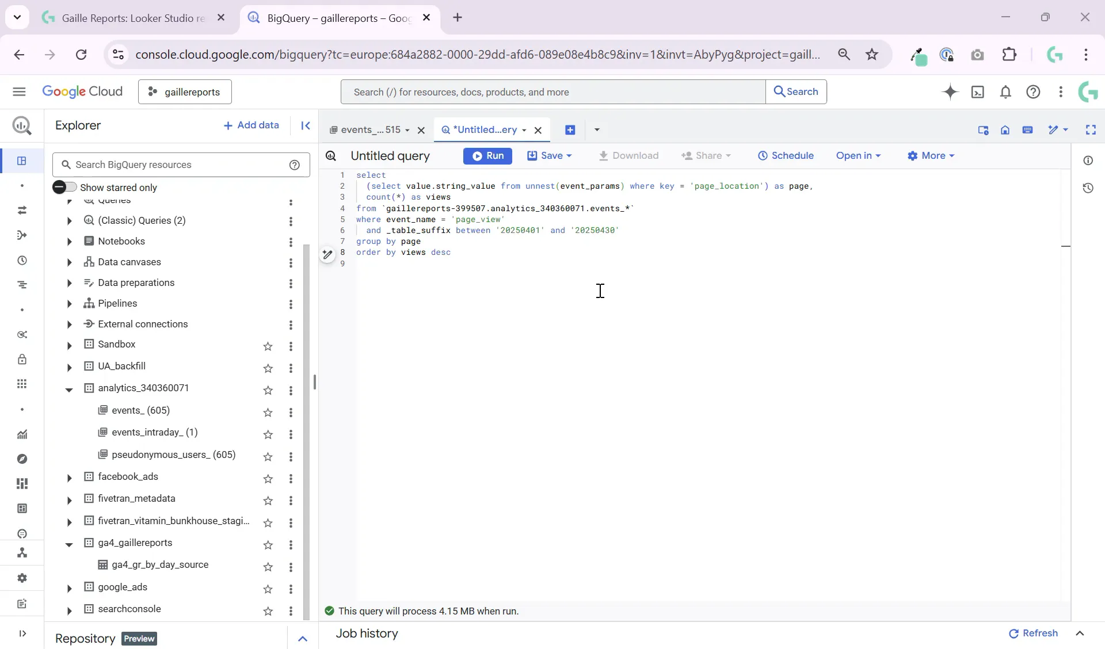Run the current query

click(x=487, y=156)
